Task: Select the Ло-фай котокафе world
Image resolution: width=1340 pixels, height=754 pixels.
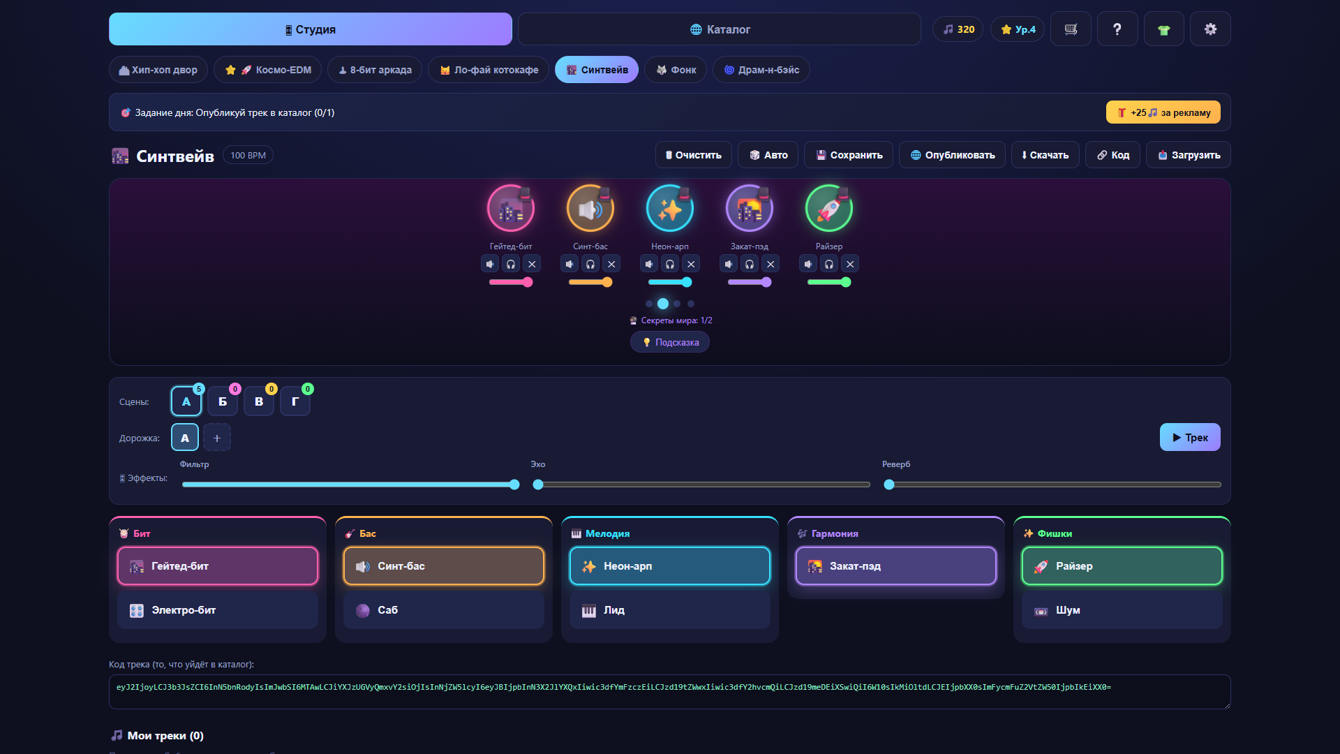Action: click(489, 70)
